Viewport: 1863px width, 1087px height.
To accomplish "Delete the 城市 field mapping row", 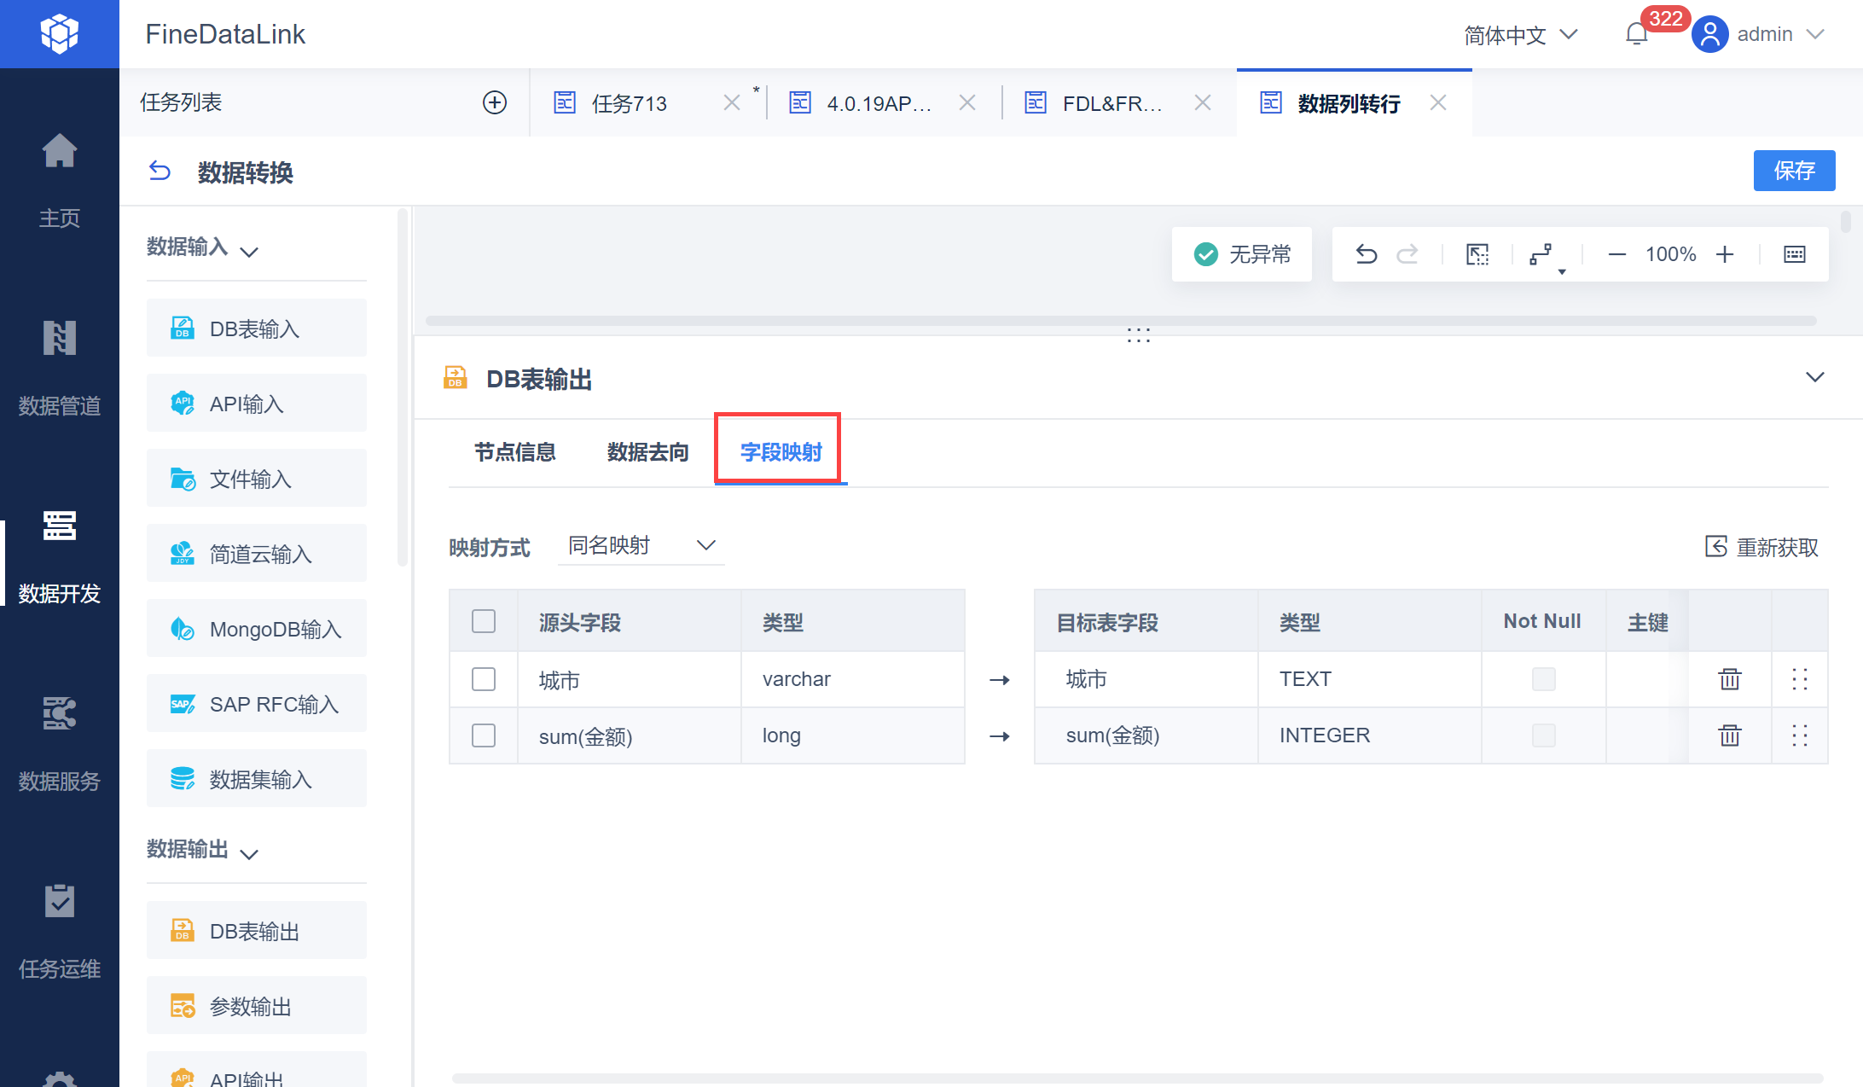I will pos(1729,679).
